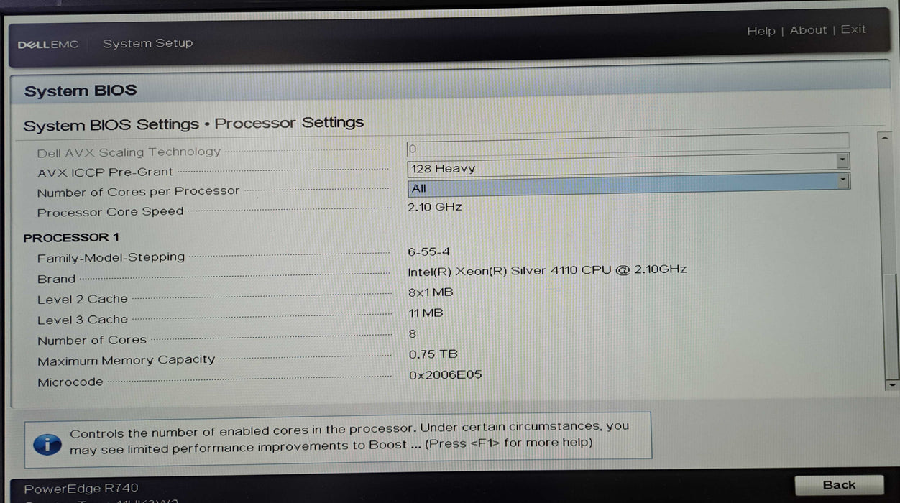The height and width of the screenshot is (503, 900).
Task: Click the scrollbar down arrow
Action: [891, 384]
